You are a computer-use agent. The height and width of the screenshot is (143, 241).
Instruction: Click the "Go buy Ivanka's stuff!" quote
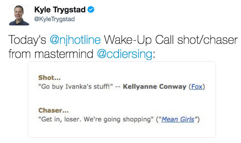pyautogui.click(x=75, y=87)
